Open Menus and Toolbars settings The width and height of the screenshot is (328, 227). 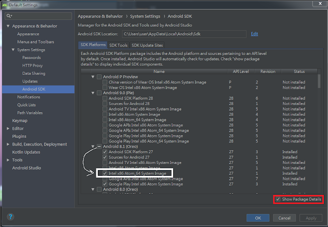[x=35, y=42]
